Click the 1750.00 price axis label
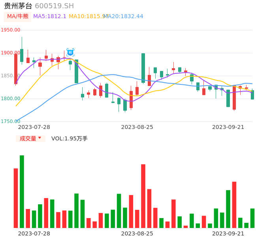This screenshot has height=239, width=271. pos(11,121)
